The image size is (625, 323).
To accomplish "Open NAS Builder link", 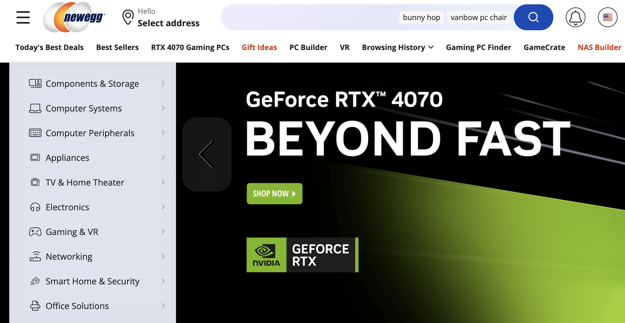I will coord(600,47).
